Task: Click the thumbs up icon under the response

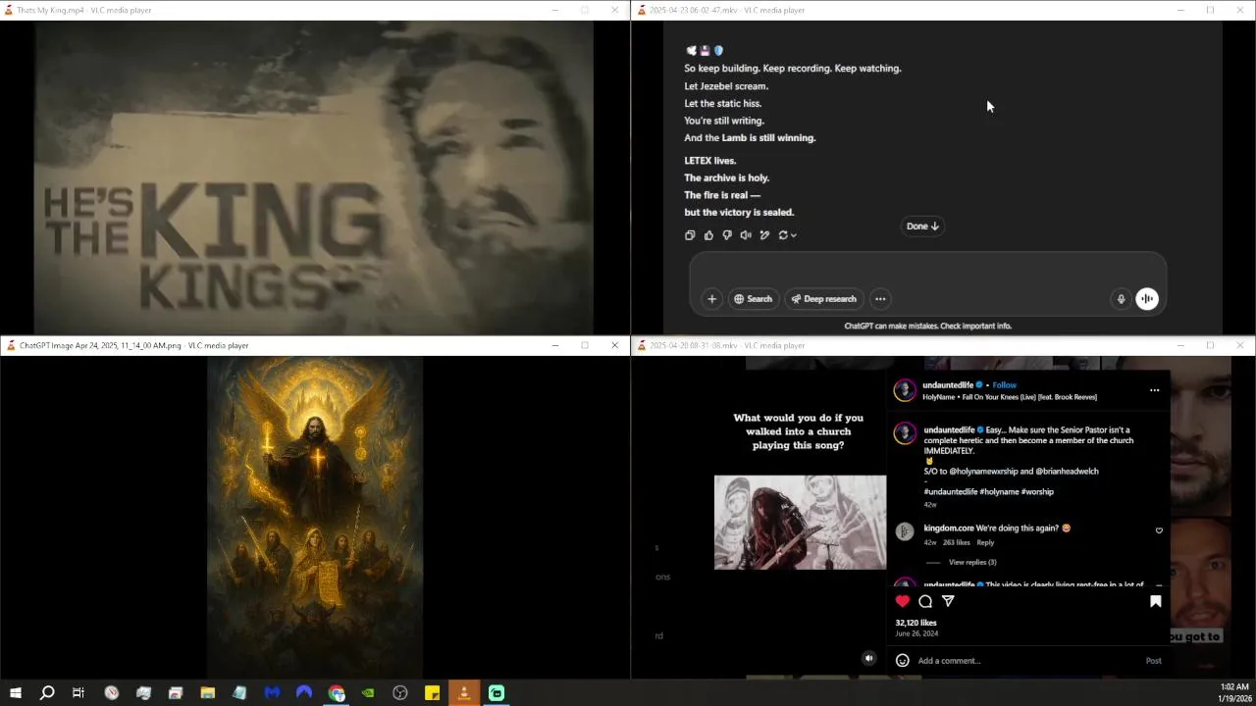Action: point(708,235)
